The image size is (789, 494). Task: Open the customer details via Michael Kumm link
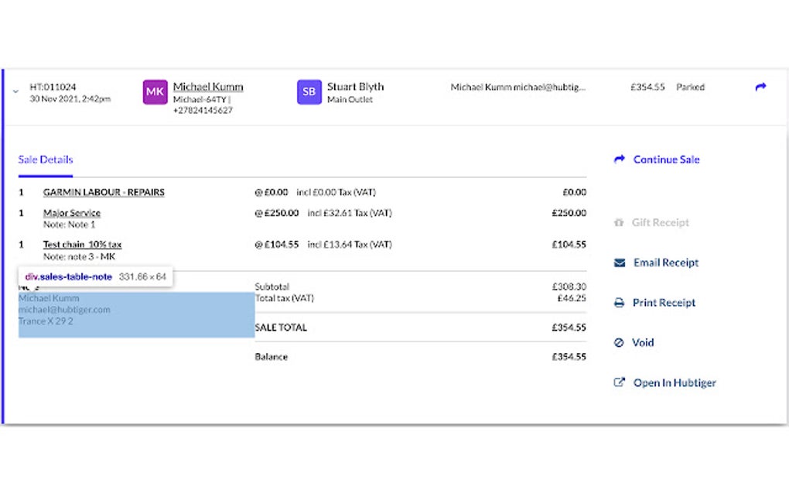click(x=207, y=86)
